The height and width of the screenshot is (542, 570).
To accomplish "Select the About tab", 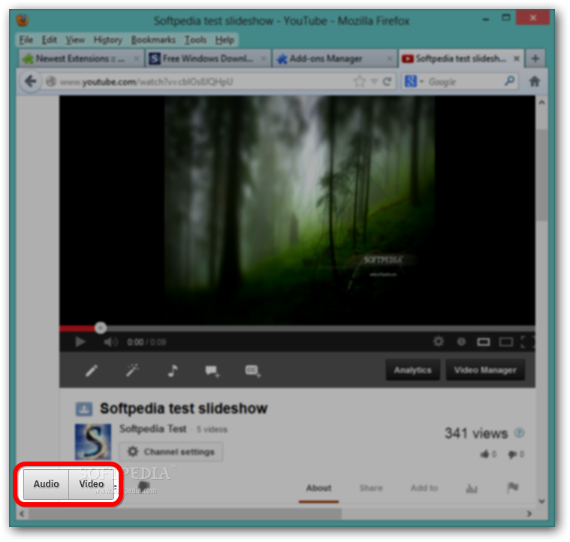I will point(318,488).
